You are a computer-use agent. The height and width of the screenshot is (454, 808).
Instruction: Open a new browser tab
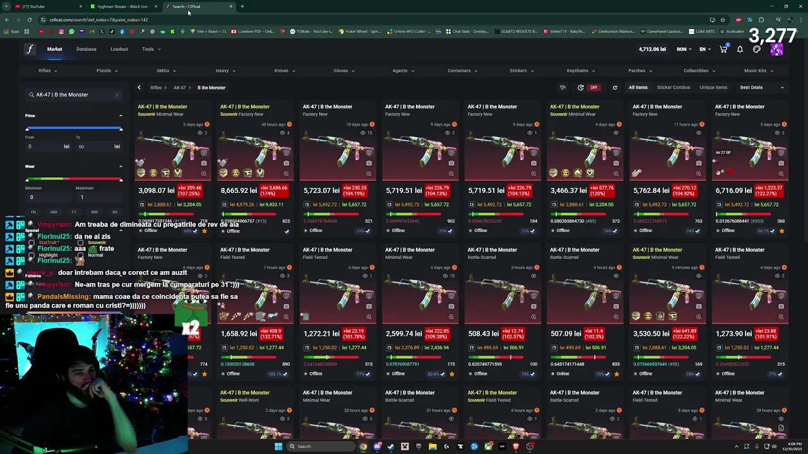(242, 6)
